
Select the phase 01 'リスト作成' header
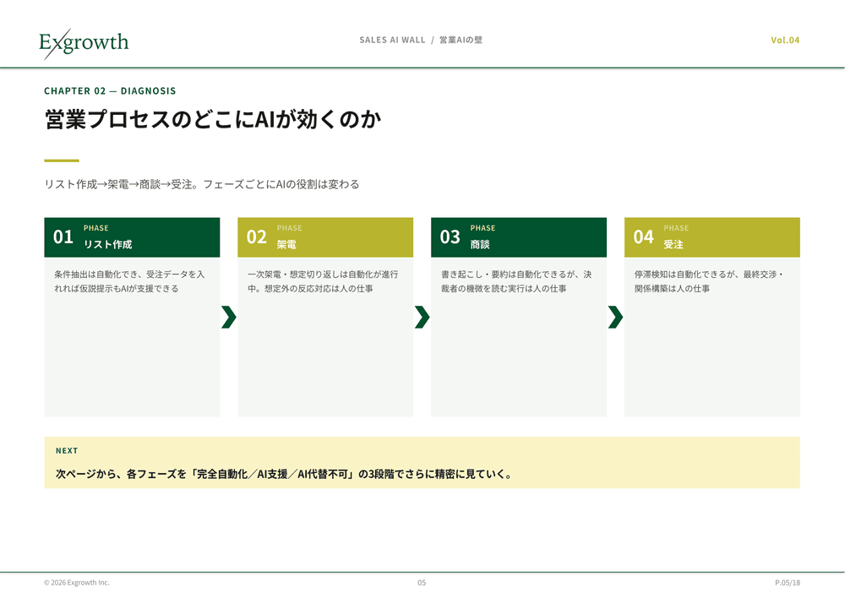132,237
